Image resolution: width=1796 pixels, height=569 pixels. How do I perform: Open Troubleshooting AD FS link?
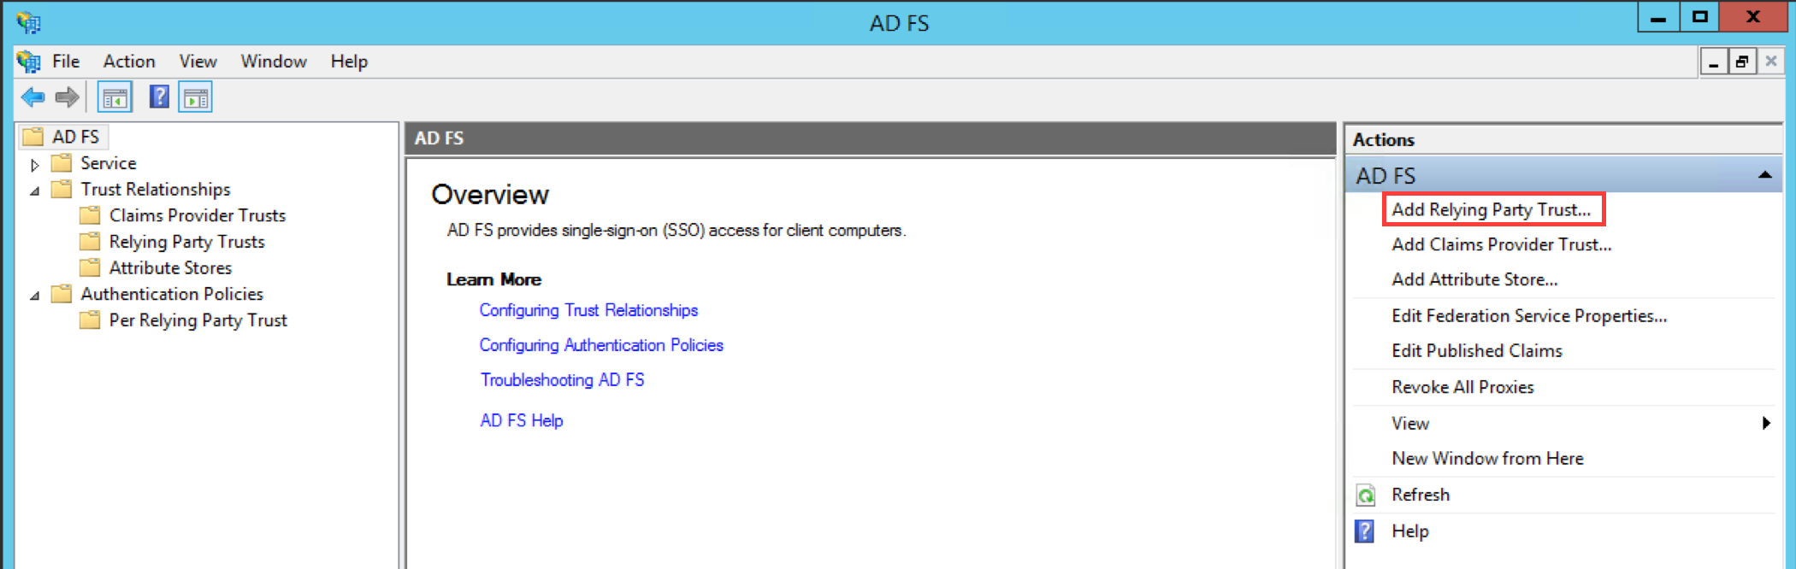[x=562, y=379]
